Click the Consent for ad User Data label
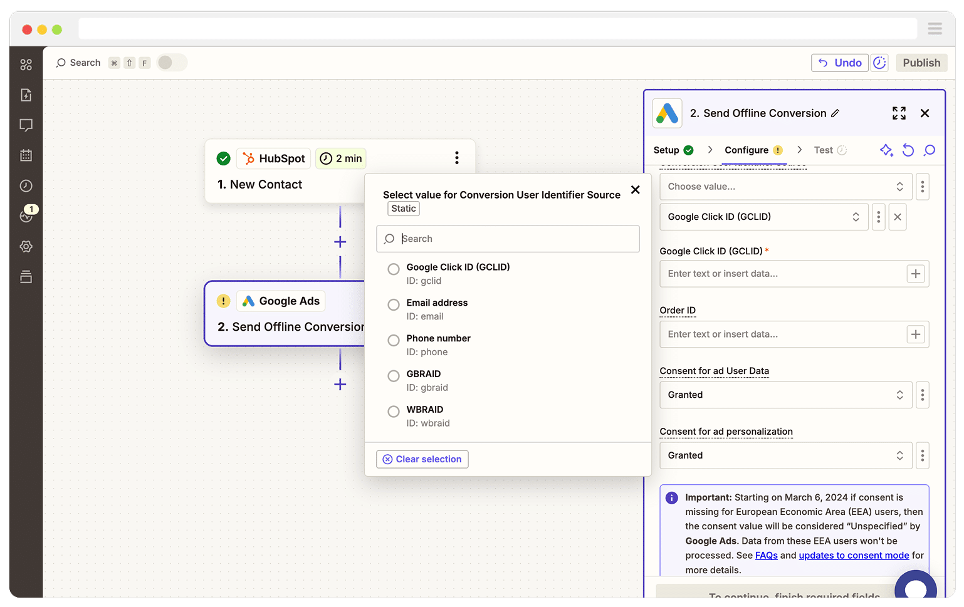The width and height of the screenshot is (964, 607). [714, 371]
